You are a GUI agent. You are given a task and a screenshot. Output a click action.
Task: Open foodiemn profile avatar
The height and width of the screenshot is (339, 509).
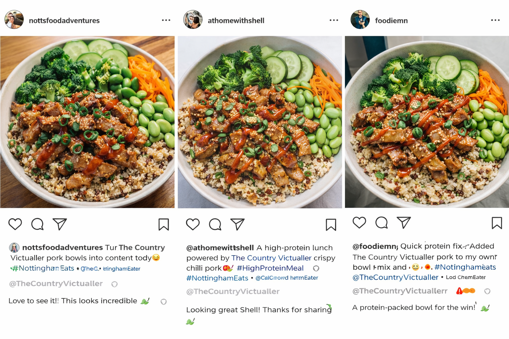360,20
